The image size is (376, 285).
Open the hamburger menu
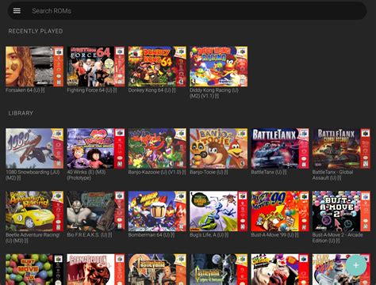(x=17, y=10)
